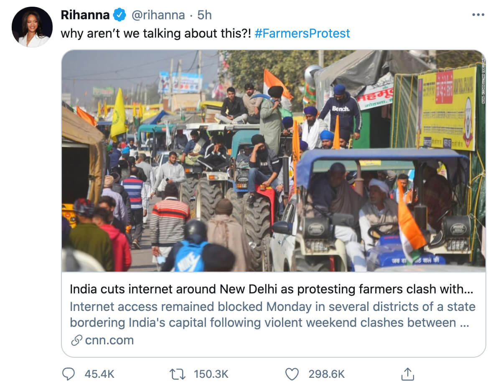Click the Internet access remained blocked description
Screen dimensions: 498x387
click(272, 314)
